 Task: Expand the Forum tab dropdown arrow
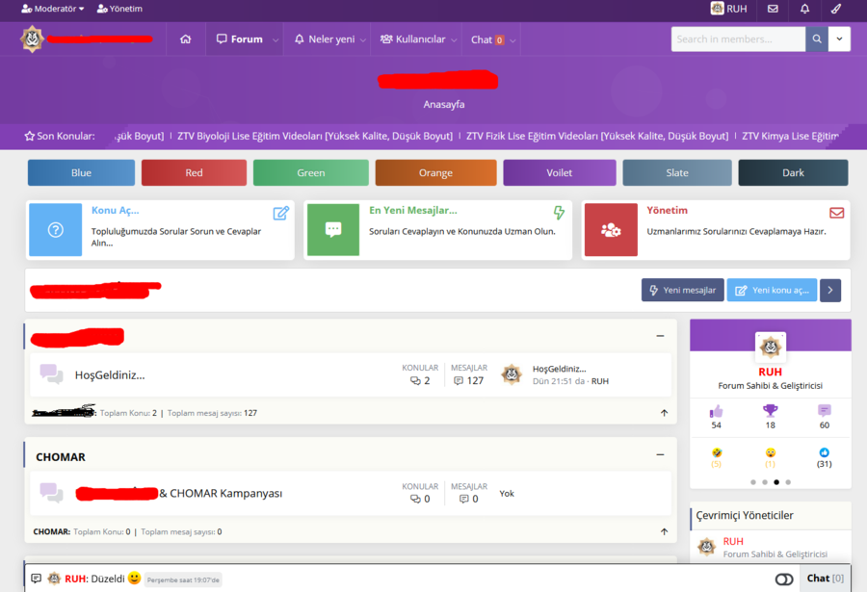click(276, 39)
